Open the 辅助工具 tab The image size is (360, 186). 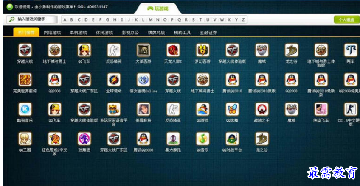point(182,33)
